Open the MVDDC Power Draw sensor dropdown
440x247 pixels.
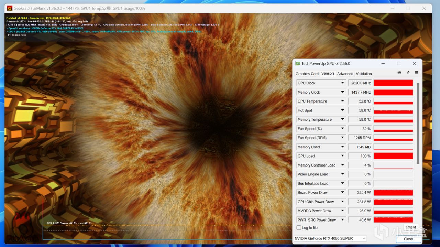pos(342,211)
